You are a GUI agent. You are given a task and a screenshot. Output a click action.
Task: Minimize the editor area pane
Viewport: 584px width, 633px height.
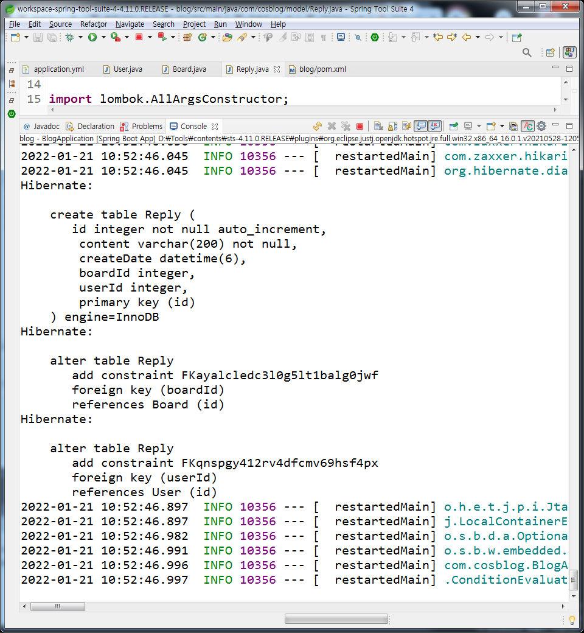coord(555,68)
